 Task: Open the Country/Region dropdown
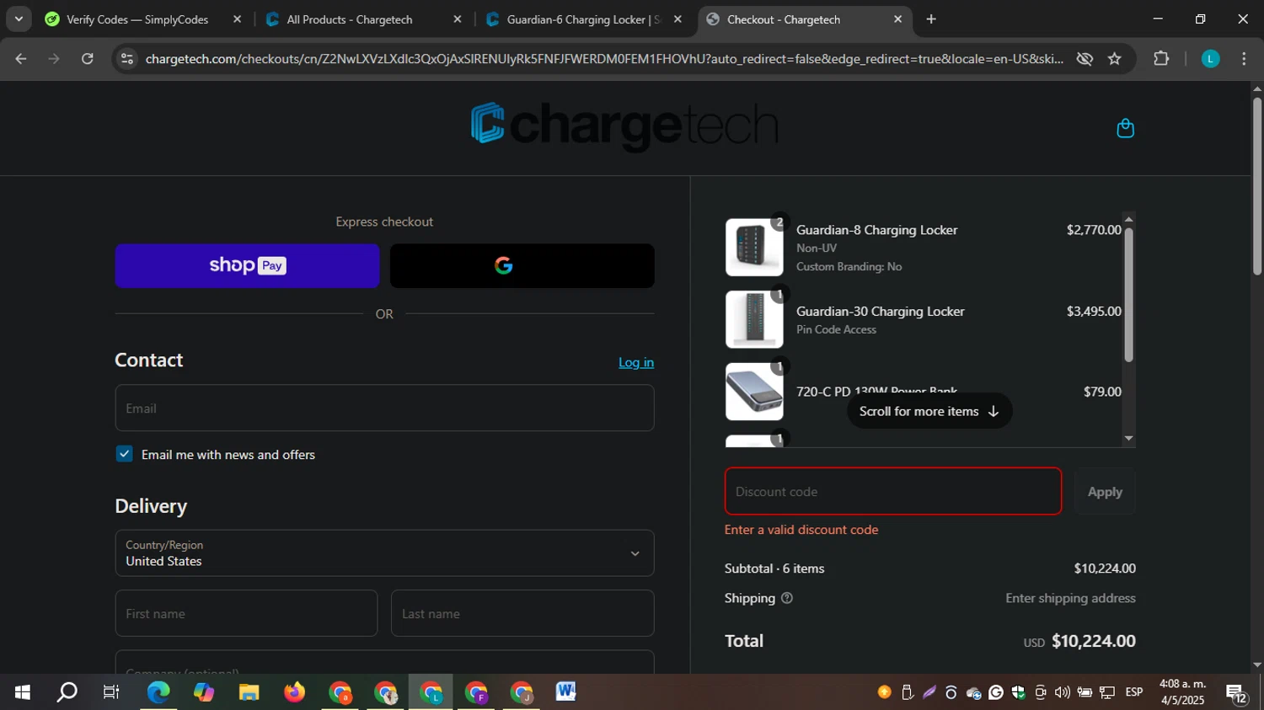[384, 553]
